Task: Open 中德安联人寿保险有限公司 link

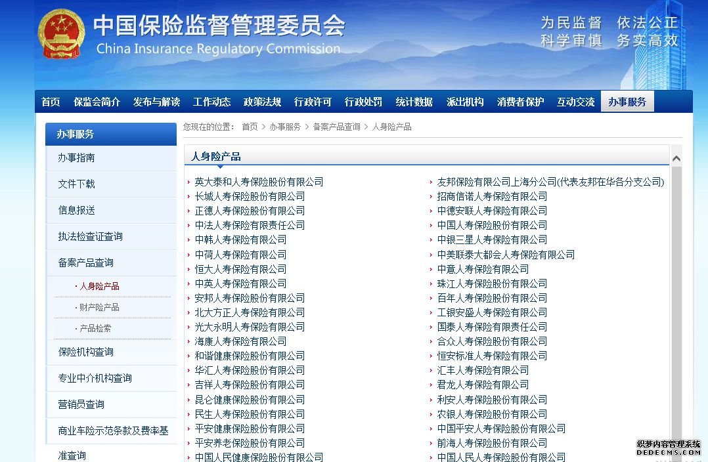Action: point(492,211)
